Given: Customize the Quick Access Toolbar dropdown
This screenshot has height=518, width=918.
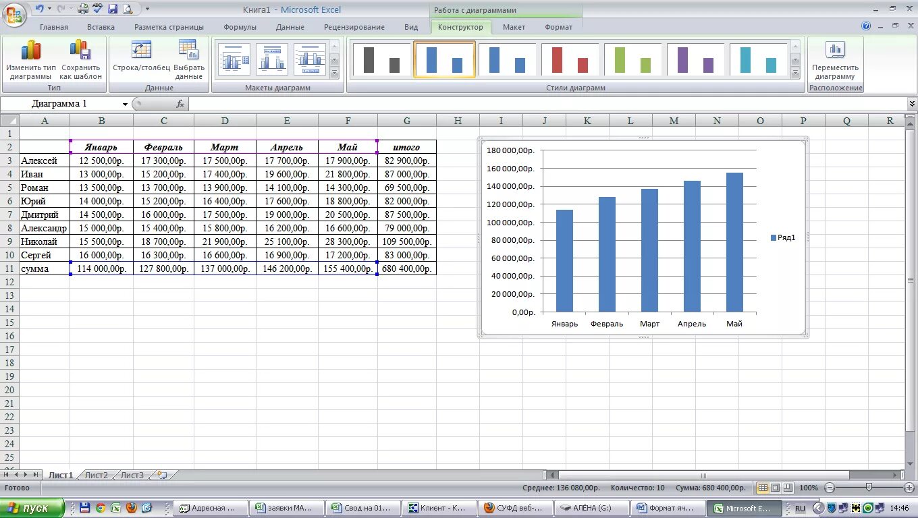Looking at the screenshot, I should 147,9.
